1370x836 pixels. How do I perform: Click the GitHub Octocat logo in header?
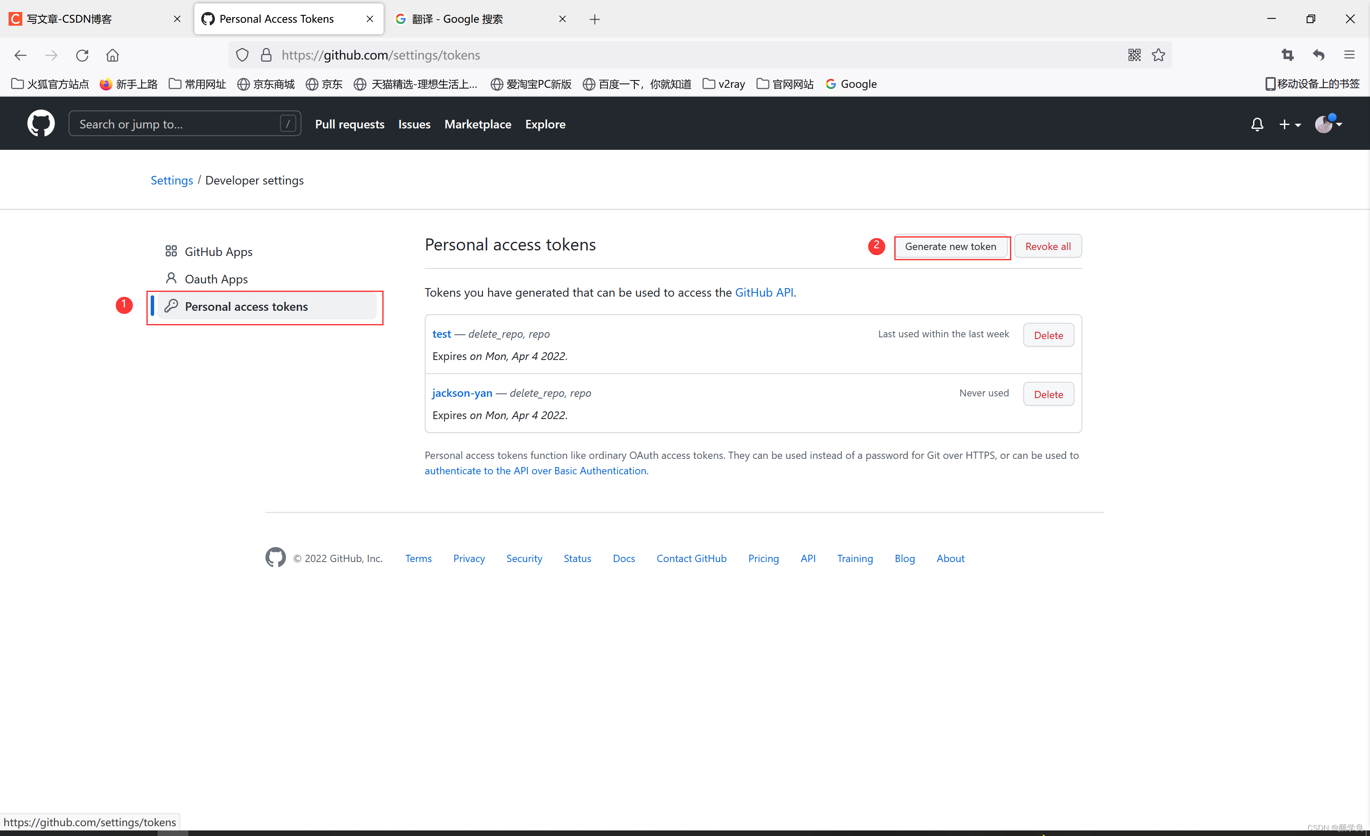(41, 123)
